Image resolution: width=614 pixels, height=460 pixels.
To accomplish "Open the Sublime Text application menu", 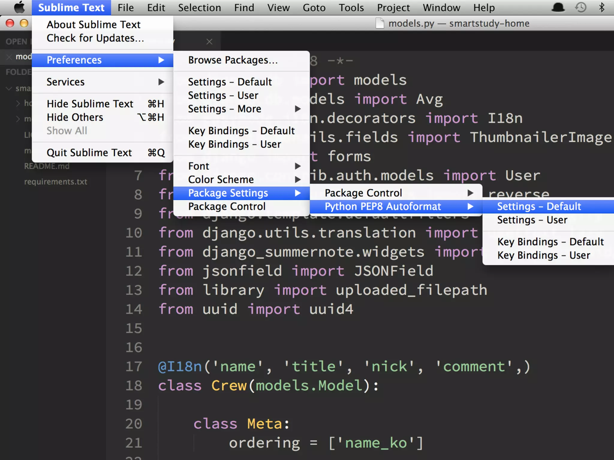I will click(x=71, y=7).
